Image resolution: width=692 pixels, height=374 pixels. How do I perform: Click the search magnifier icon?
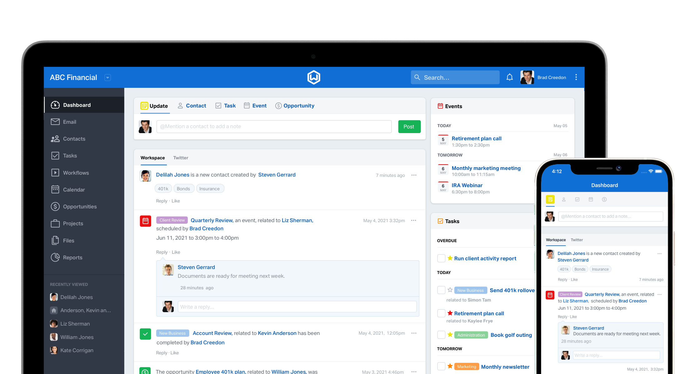pos(417,77)
